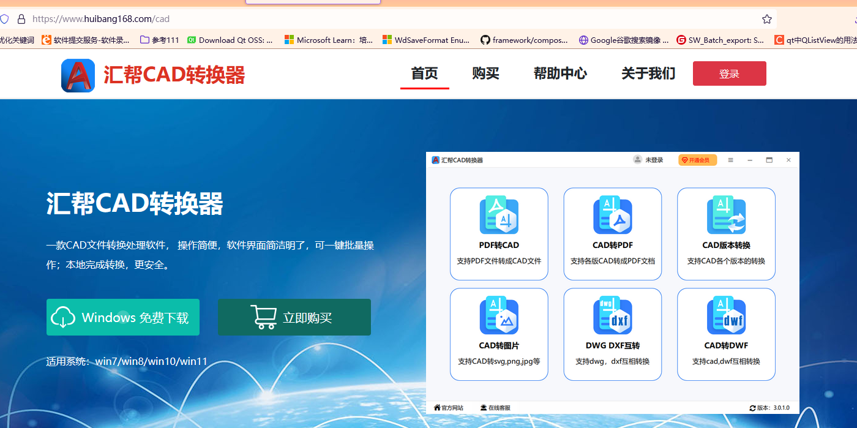Image resolution: width=857 pixels, height=428 pixels.
Task: Click the 开通会员 badge in the app window
Action: [697, 160]
